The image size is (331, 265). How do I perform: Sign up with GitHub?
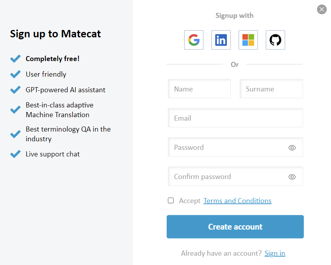275,40
